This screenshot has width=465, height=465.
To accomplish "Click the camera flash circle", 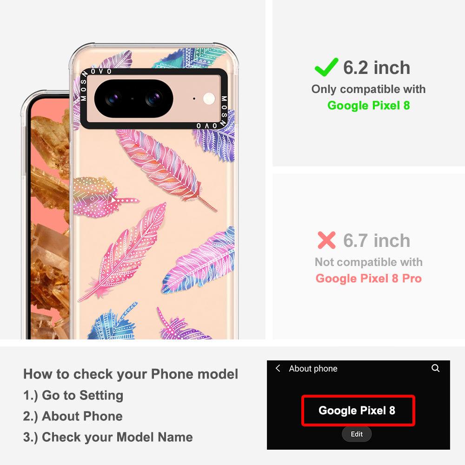I will point(209,99).
